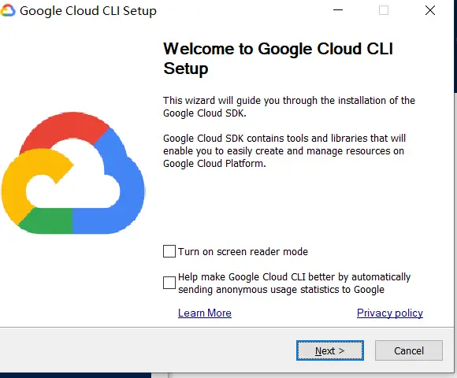Image resolution: width=457 pixels, height=378 pixels.
Task: Enable the screen reader mode checkbox
Action: pos(169,251)
